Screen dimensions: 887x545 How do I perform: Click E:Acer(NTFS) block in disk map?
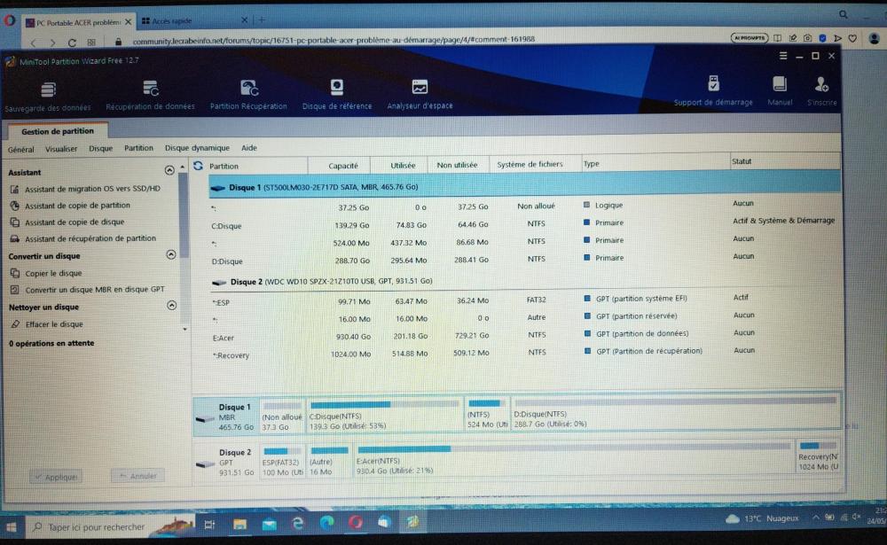tap(574, 460)
